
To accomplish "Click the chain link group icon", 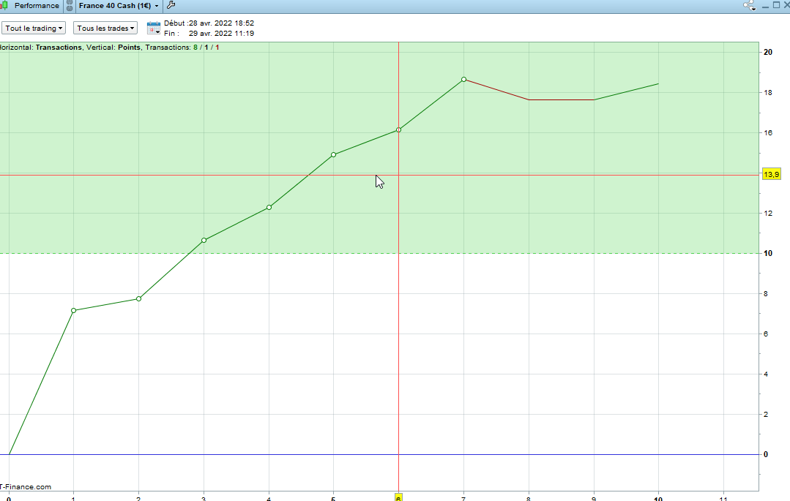I will [70, 6].
